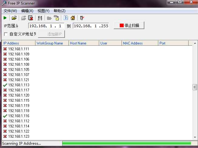Click the Free IP Scanner title bar icon
The image size is (198, 148).
coord(4,3)
